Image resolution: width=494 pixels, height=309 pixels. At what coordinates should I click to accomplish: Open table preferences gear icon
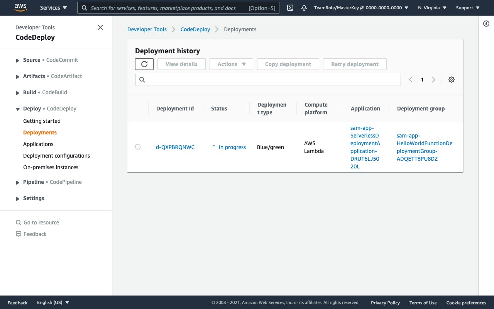pyautogui.click(x=452, y=80)
